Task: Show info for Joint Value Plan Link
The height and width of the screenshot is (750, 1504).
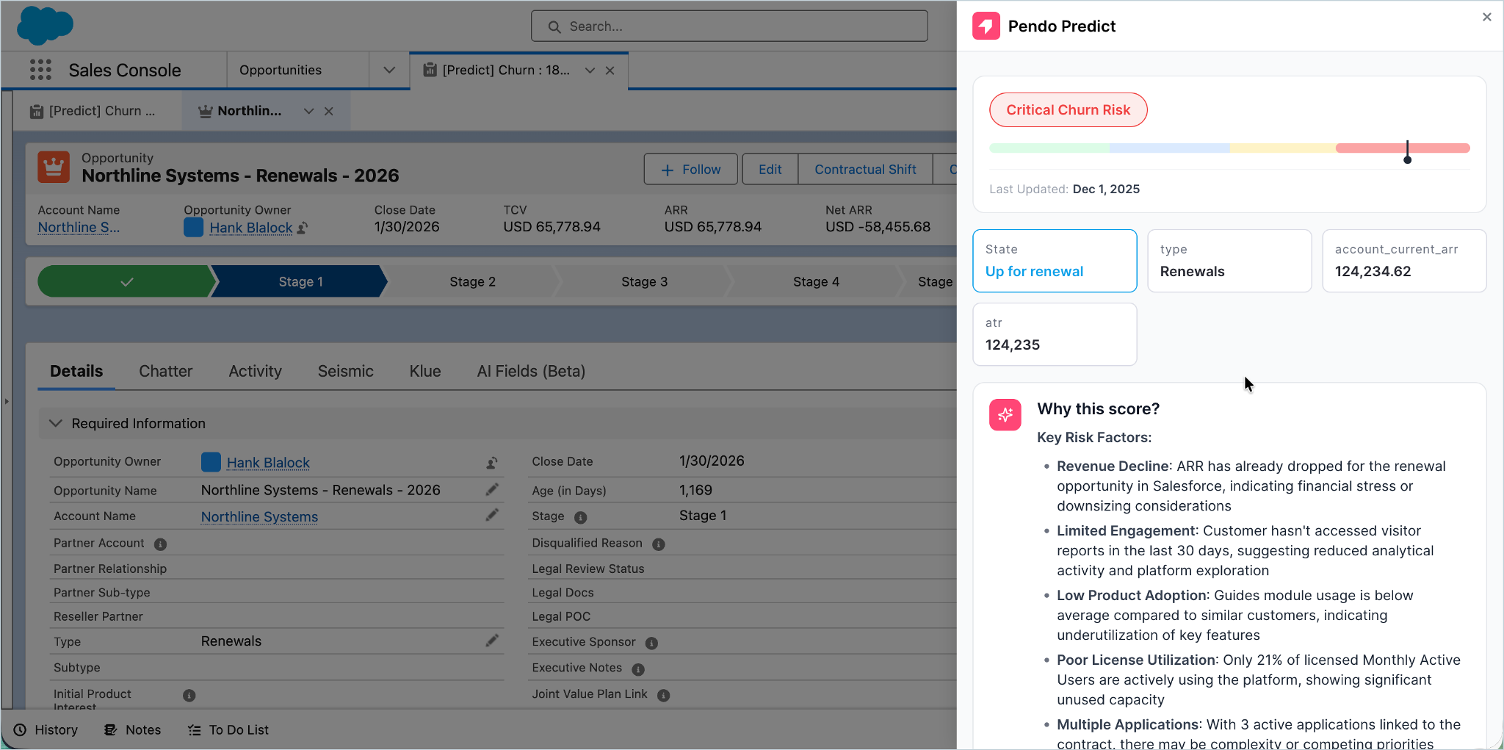Action: point(663,695)
